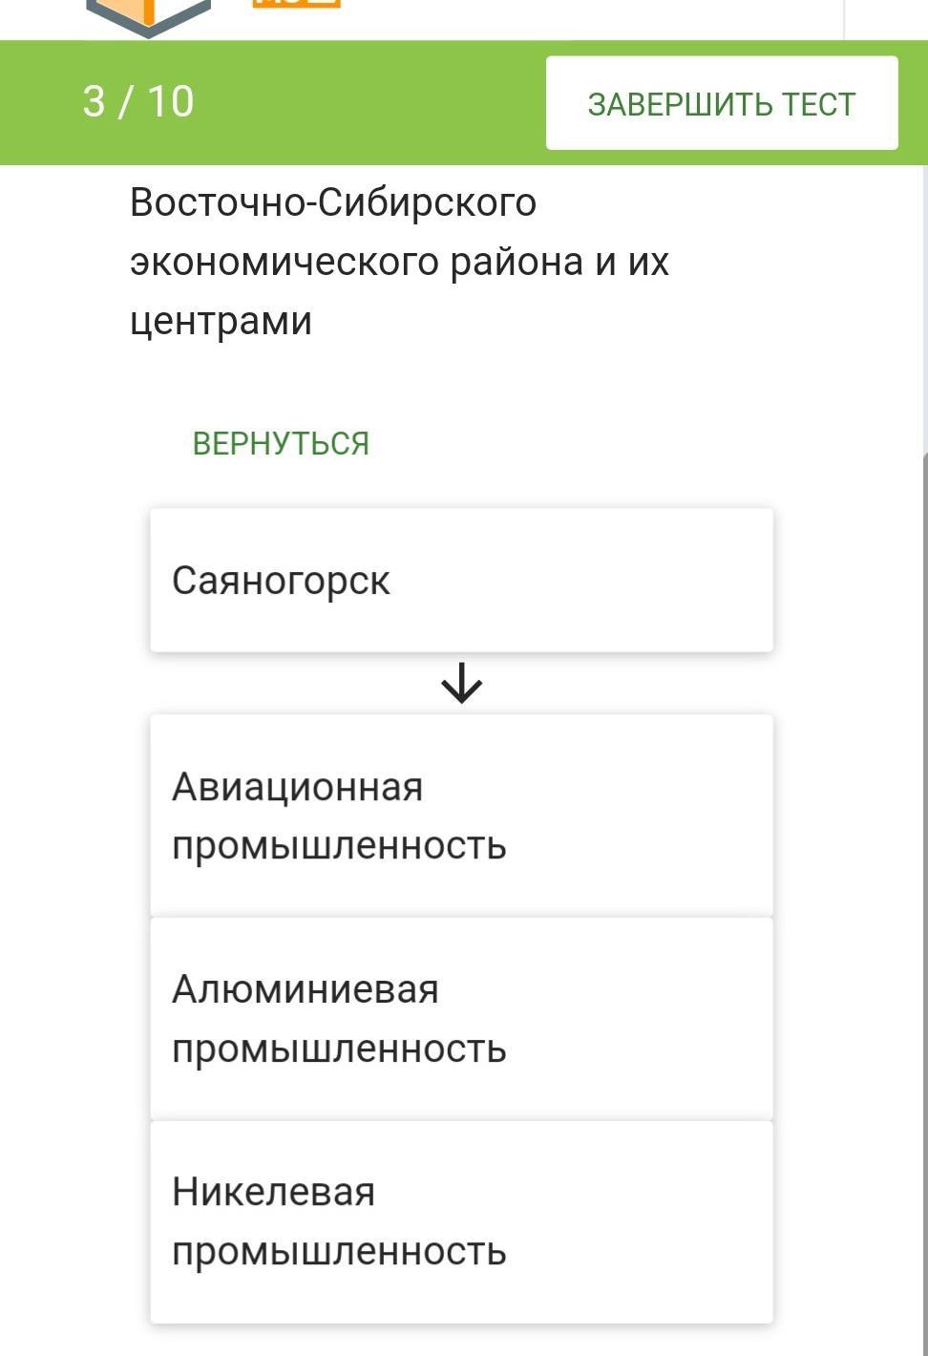Image resolution: width=928 pixels, height=1356 pixels.
Task: Choose Авиационная промышленность option
Action: 461,816
